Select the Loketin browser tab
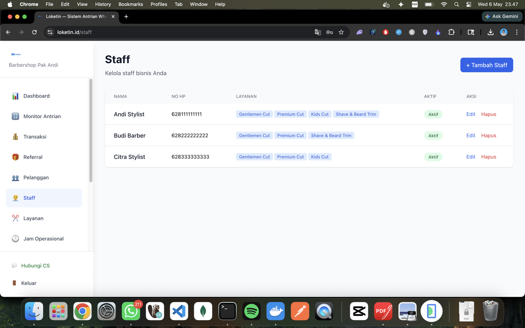Image resolution: width=525 pixels, height=328 pixels. tap(76, 17)
